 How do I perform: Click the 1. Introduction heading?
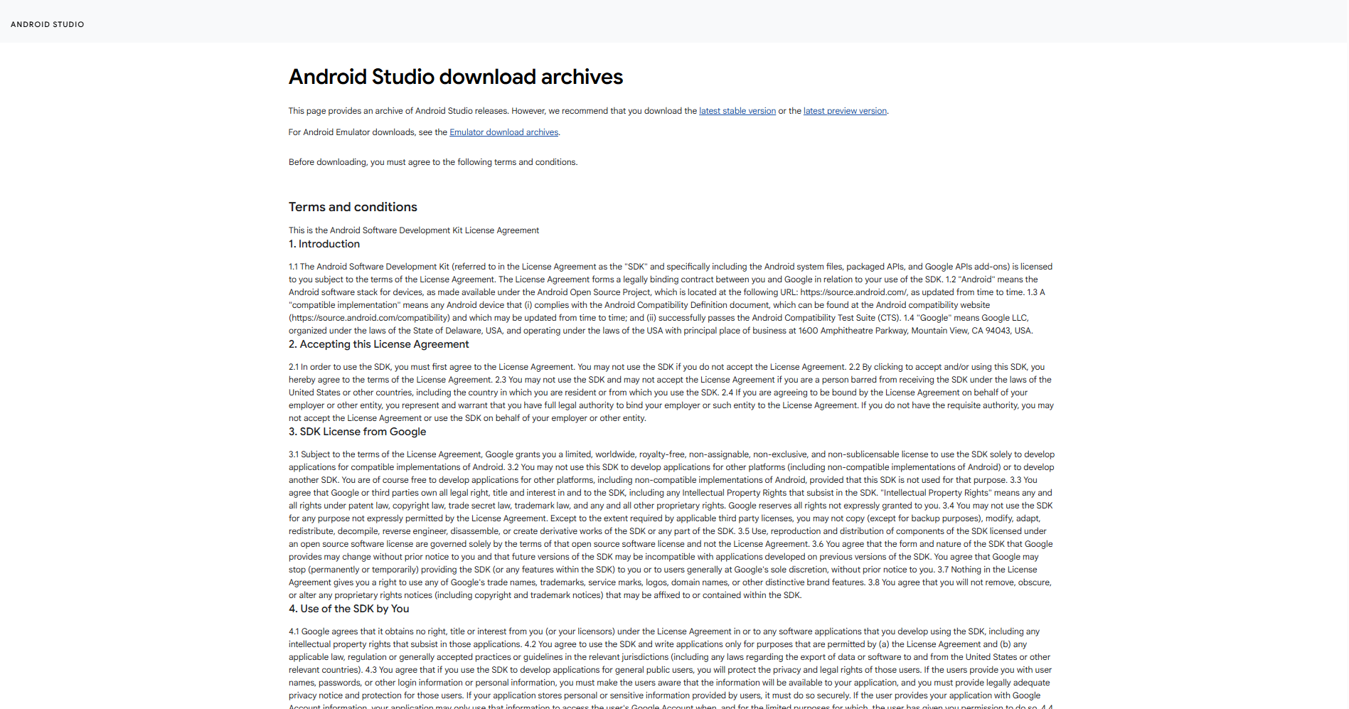tap(324, 244)
